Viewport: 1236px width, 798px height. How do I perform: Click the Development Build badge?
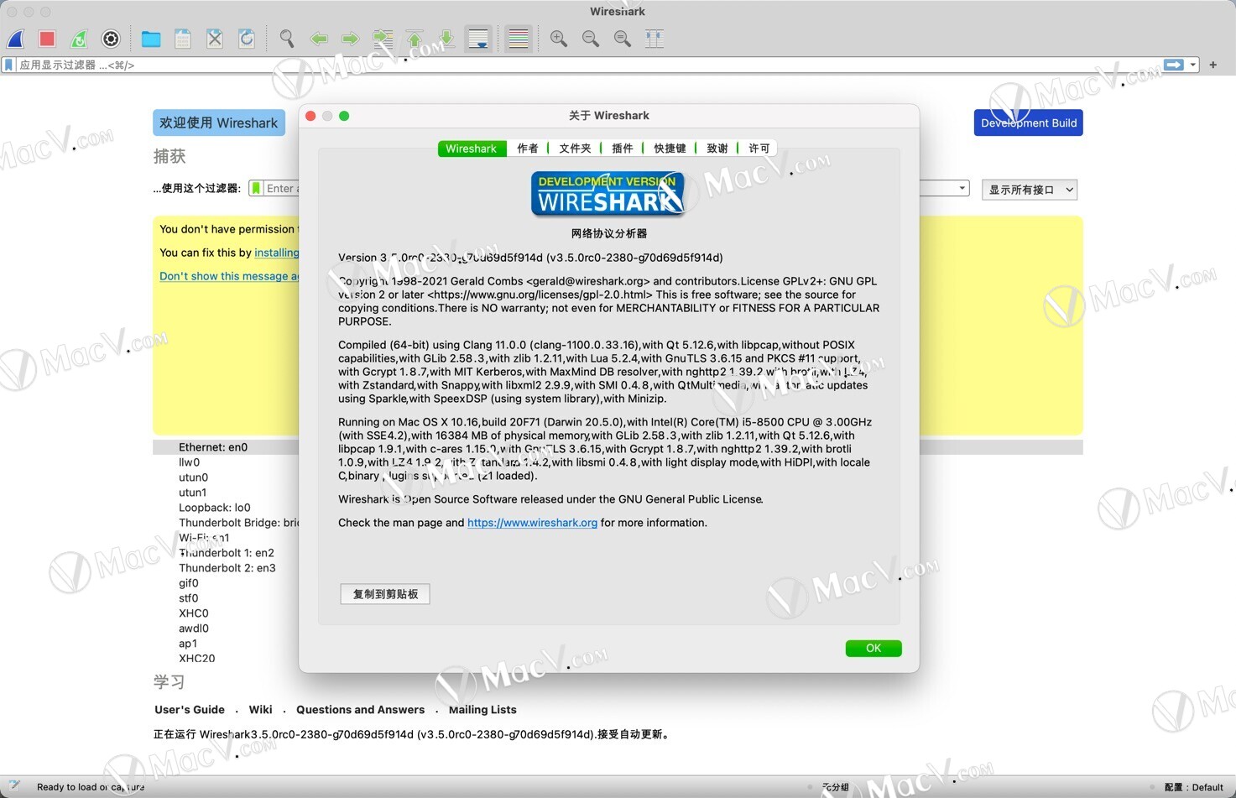point(1028,123)
